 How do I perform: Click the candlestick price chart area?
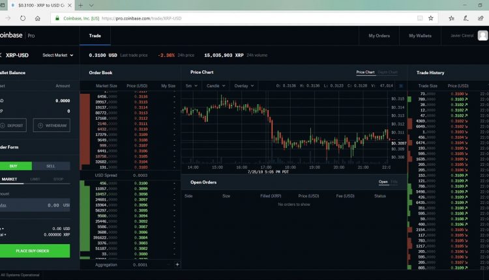(x=286, y=128)
